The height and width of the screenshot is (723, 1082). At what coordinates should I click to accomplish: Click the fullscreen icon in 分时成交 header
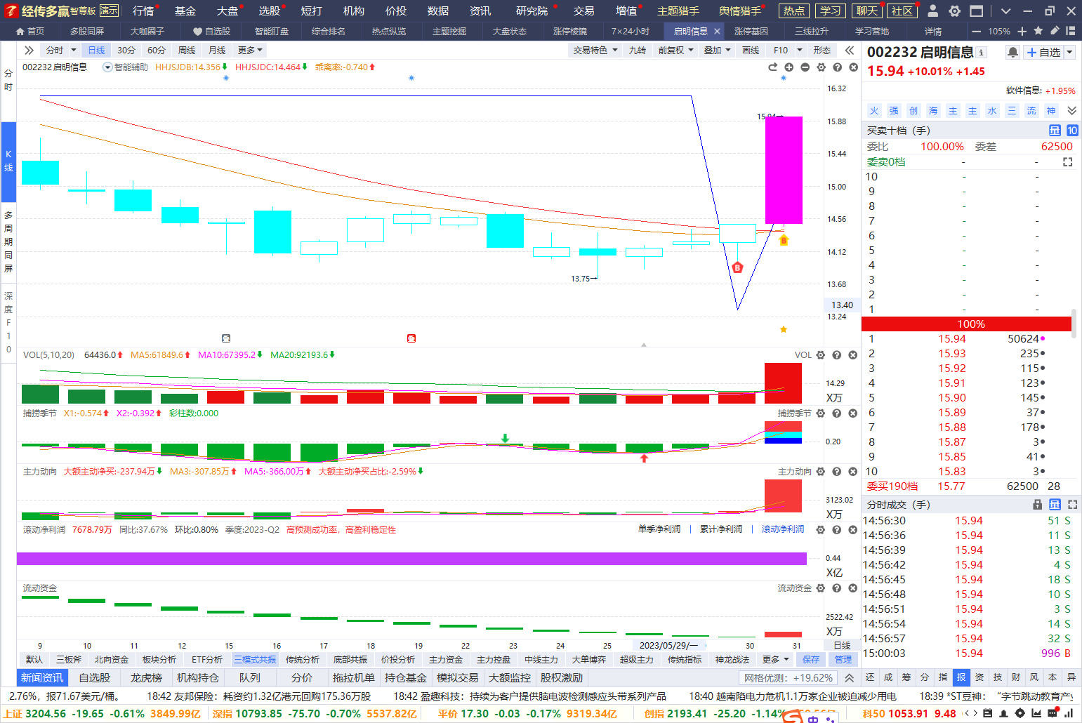1072,505
